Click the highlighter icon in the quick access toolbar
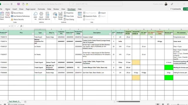This screenshot has height=105, width=188. tap(27, 4)
